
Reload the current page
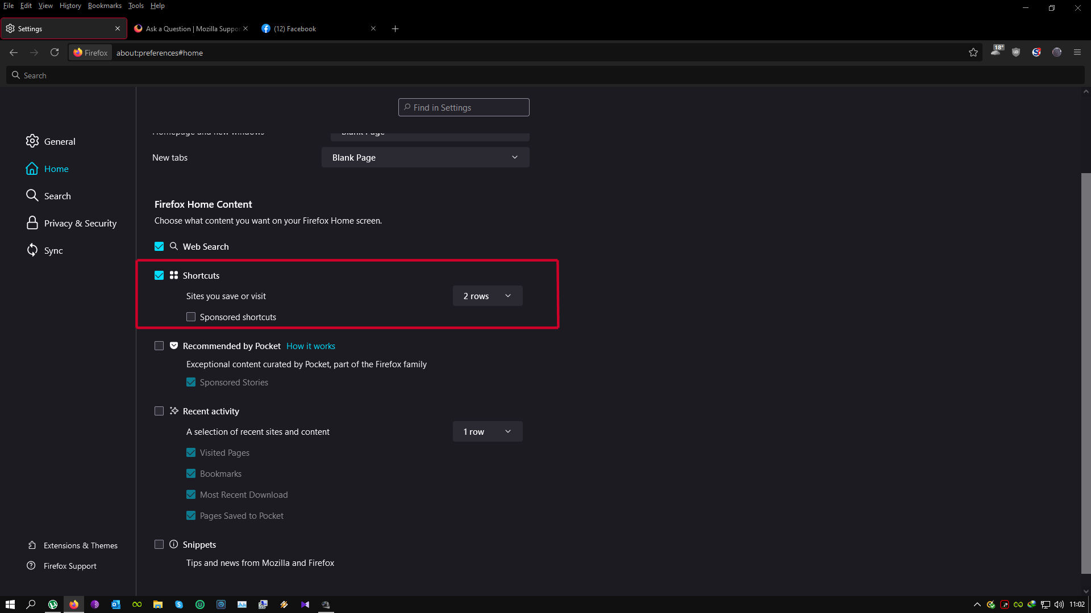point(55,52)
